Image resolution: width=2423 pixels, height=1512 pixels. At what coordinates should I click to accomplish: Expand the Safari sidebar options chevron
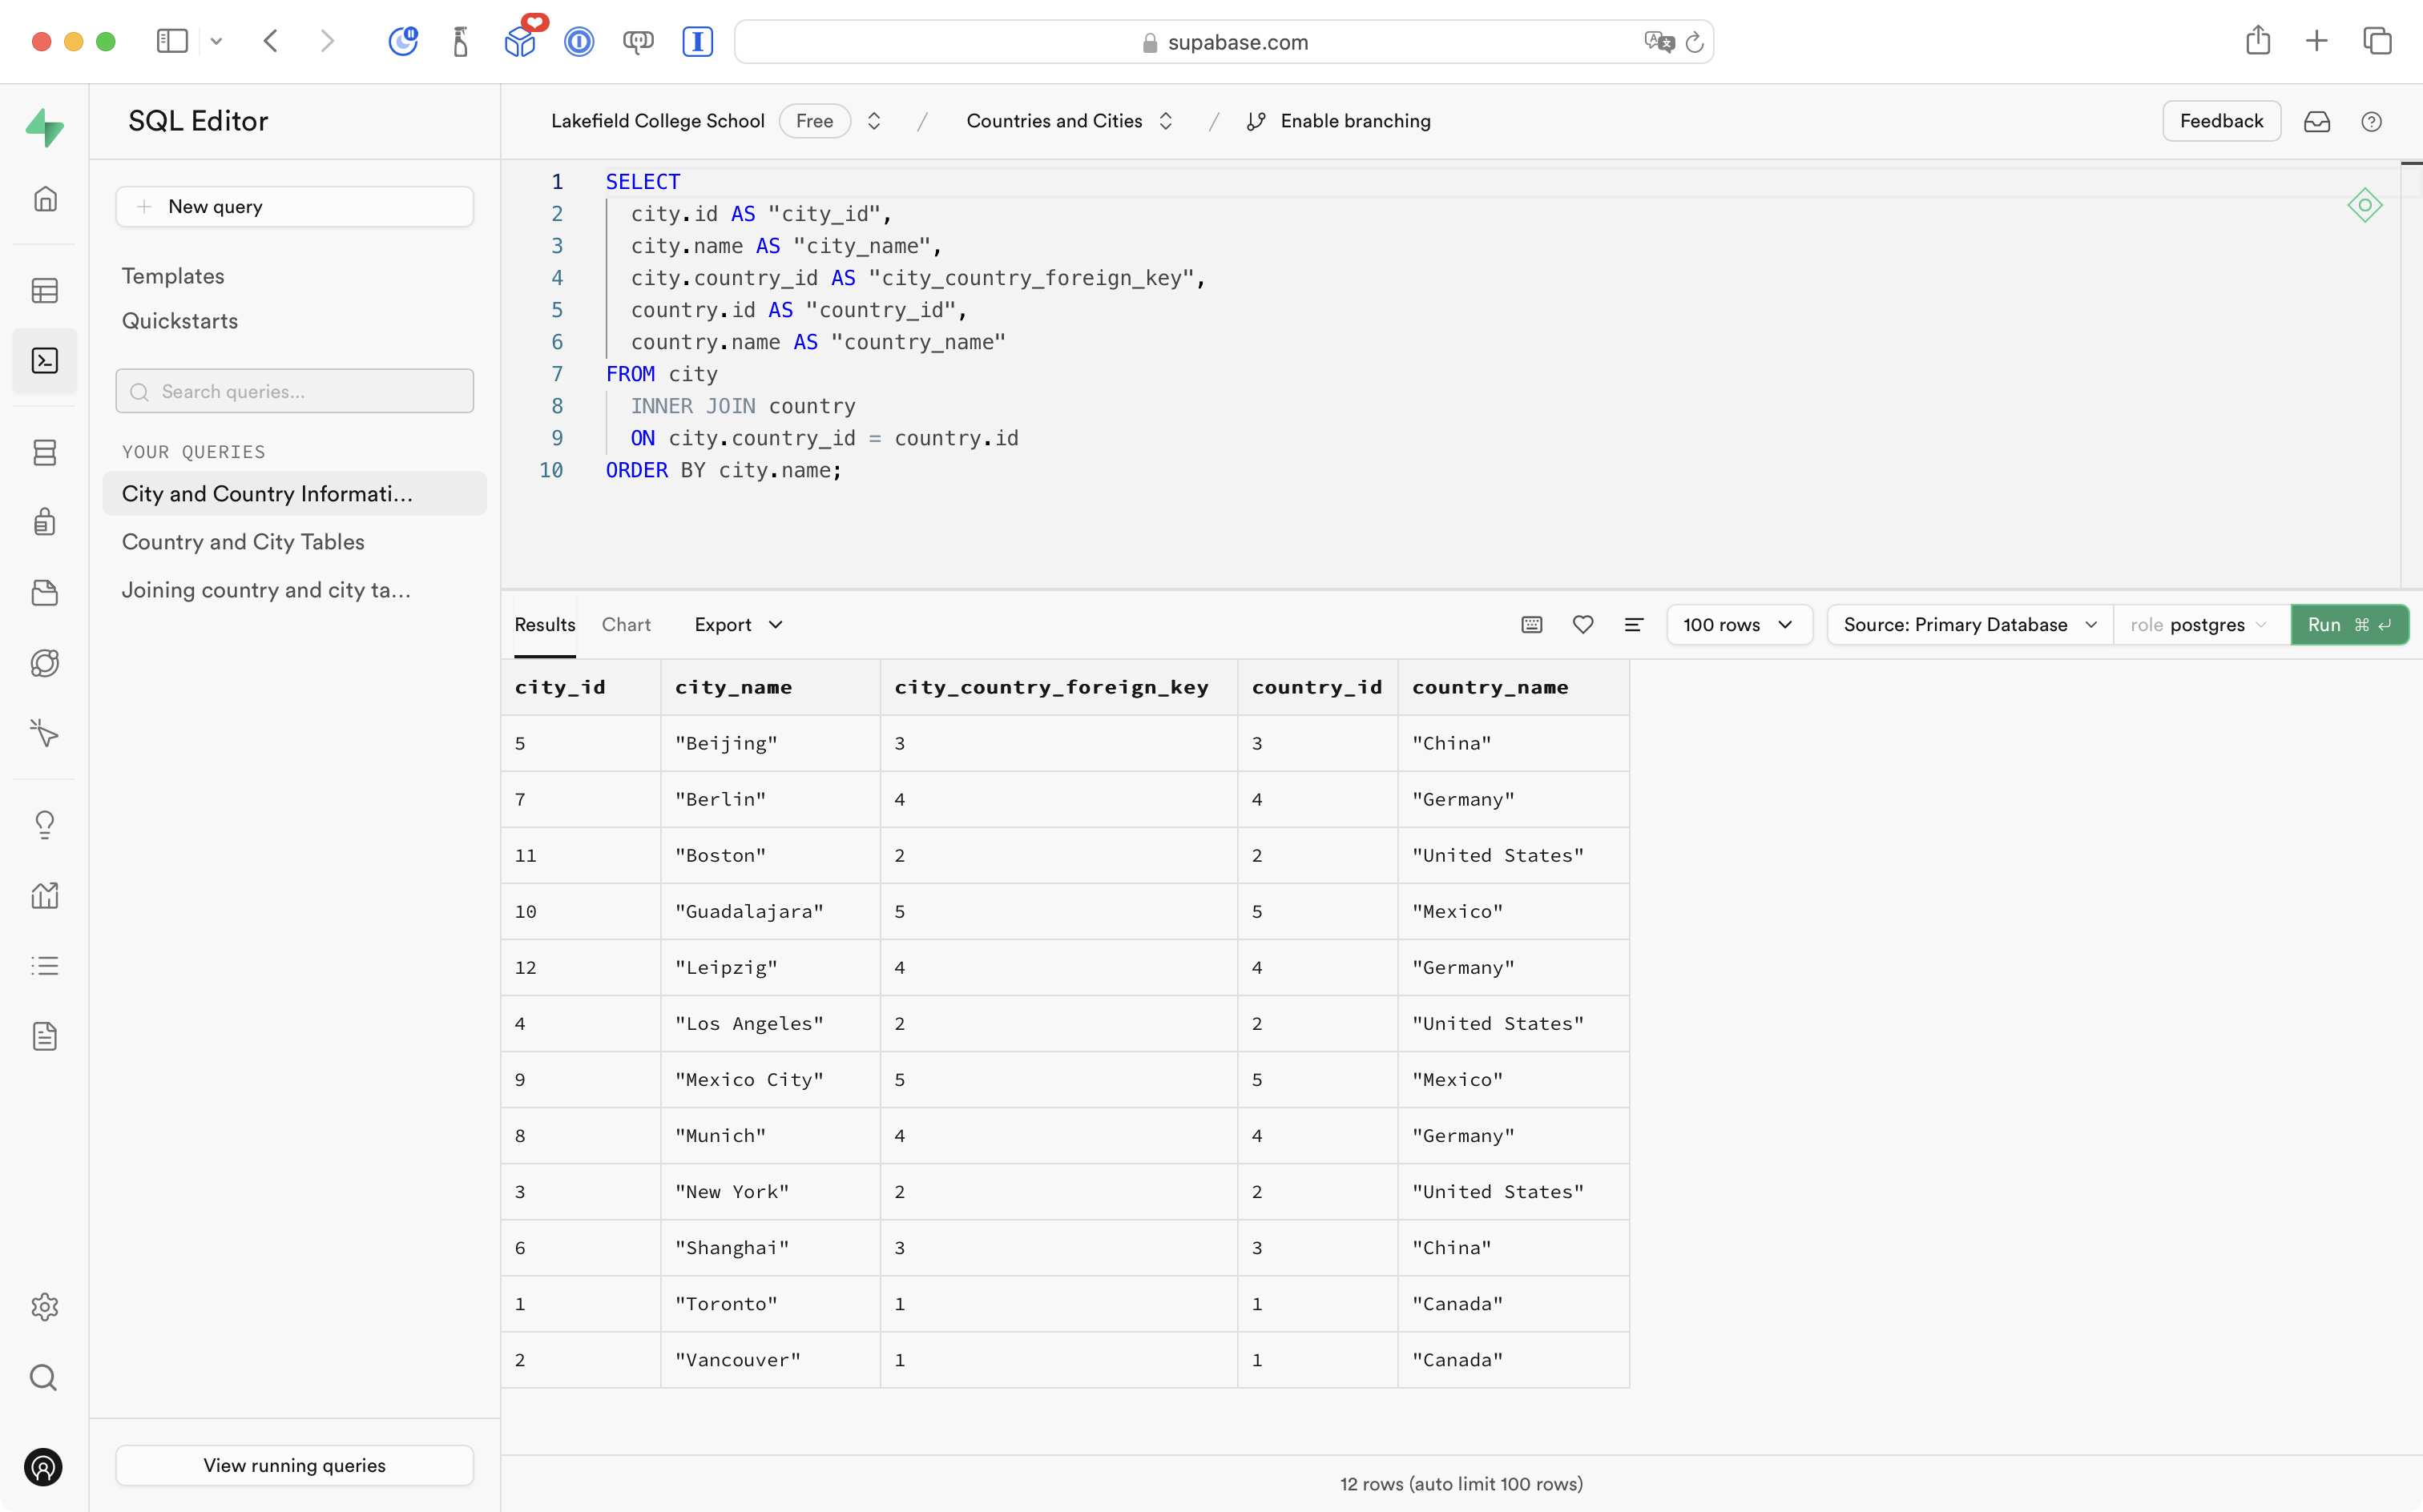(216, 41)
